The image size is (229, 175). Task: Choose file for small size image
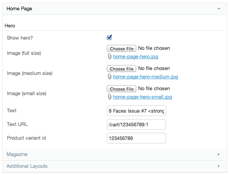pyautogui.click(x=121, y=89)
